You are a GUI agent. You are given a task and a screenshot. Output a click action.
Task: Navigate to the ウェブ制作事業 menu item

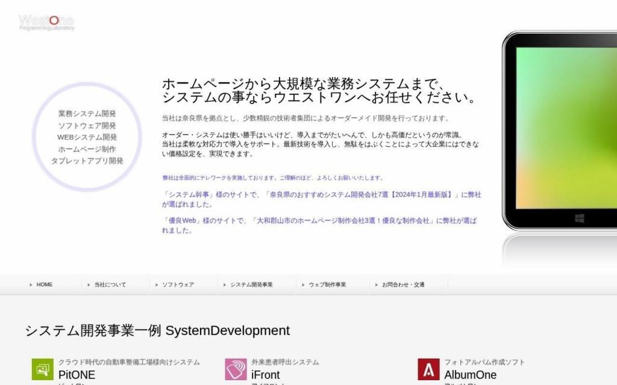tap(327, 285)
